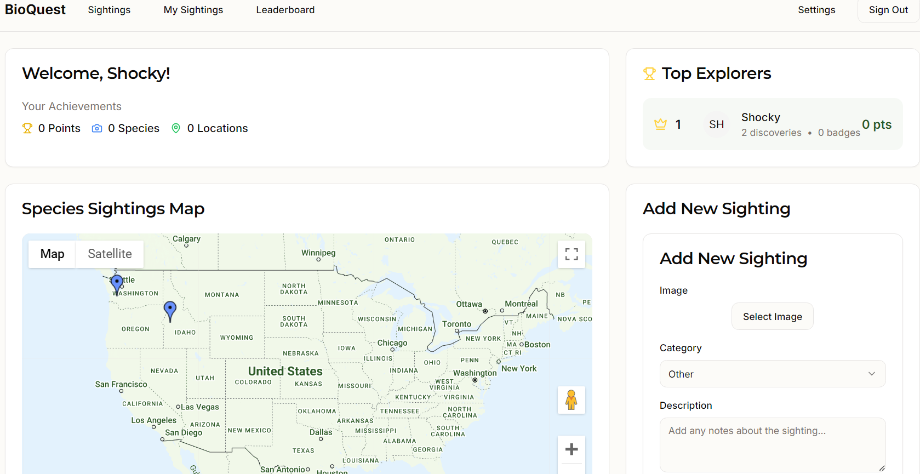
Task: Click the Image field label
Action: (673, 290)
